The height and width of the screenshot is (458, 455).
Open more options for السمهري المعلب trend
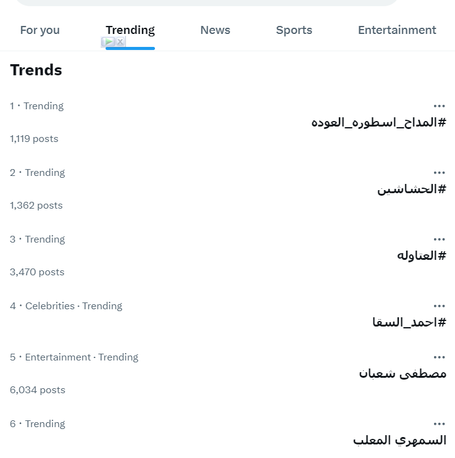point(439,424)
